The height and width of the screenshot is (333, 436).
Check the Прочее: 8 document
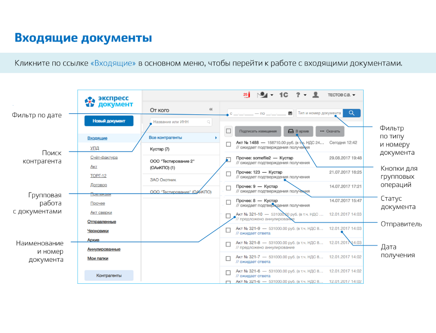click(x=229, y=202)
